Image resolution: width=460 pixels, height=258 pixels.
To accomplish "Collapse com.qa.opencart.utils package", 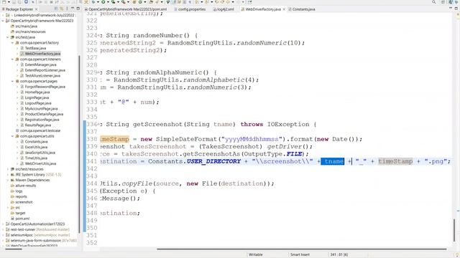I will pos(13,136).
